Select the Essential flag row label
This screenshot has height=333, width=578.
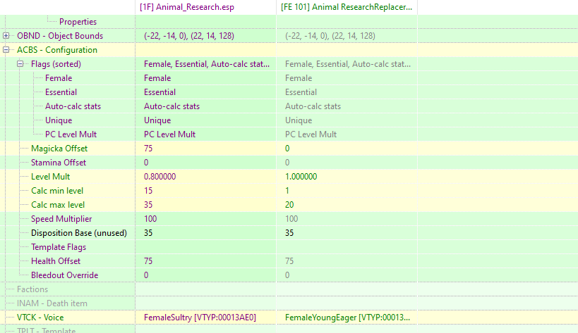(x=61, y=92)
